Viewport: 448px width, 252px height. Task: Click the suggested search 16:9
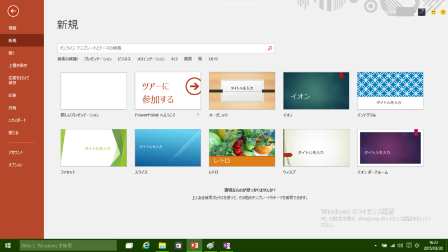(213, 59)
